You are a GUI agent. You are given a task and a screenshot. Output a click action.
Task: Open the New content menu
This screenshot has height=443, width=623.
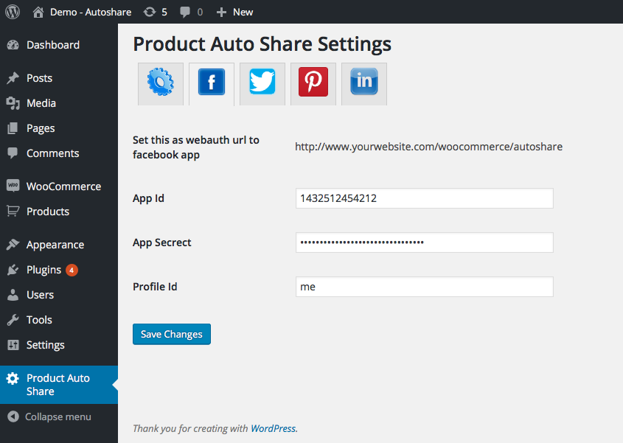pos(243,13)
